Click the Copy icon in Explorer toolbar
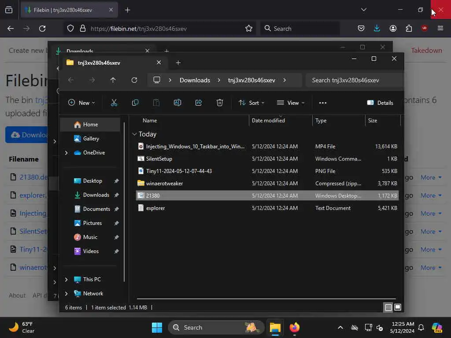 pyautogui.click(x=135, y=103)
